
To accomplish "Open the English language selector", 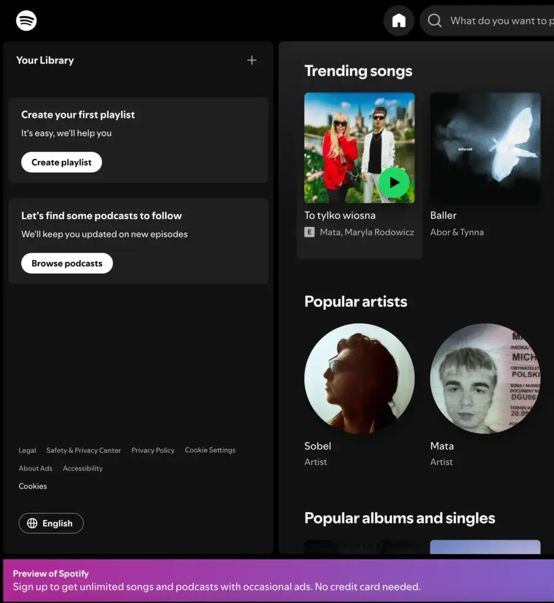I will click(51, 524).
